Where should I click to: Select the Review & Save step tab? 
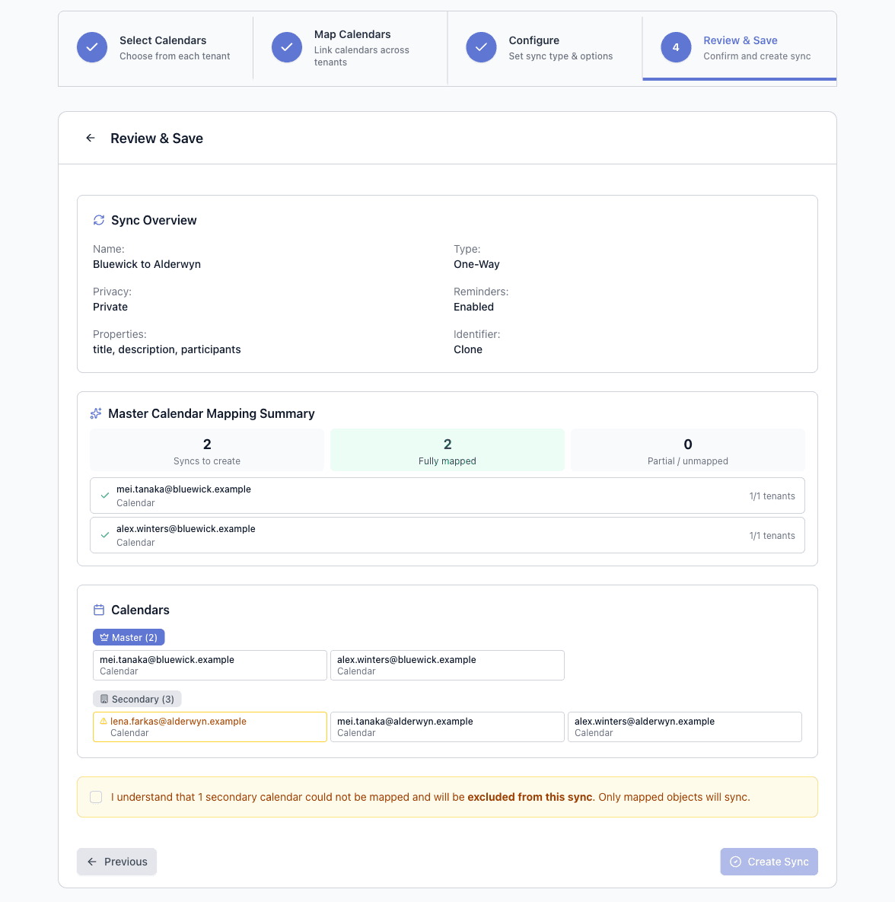coord(740,48)
